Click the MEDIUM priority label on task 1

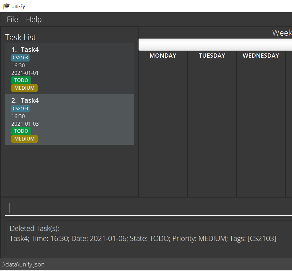tap(24, 88)
